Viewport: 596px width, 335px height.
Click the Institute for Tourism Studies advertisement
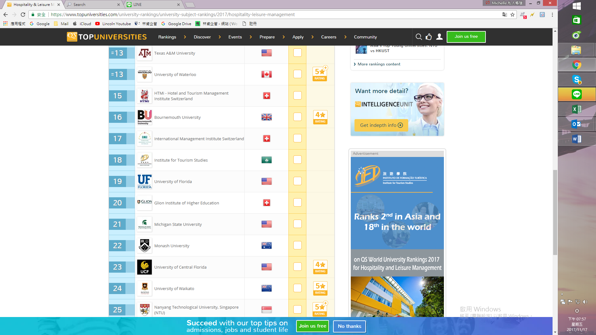tap(397, 237)
